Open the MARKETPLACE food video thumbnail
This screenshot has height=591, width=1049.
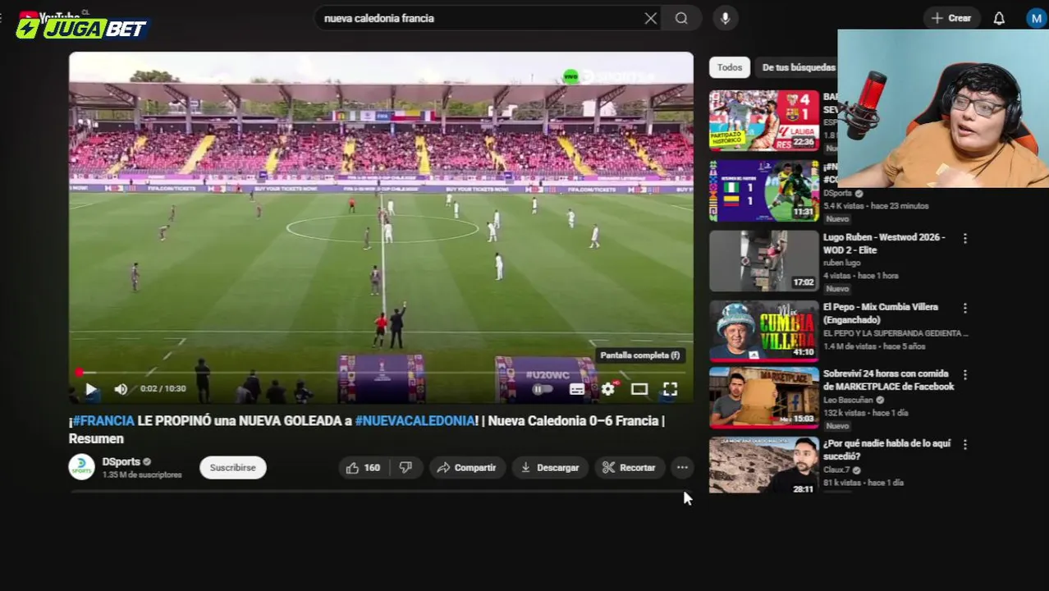(764, 398)
